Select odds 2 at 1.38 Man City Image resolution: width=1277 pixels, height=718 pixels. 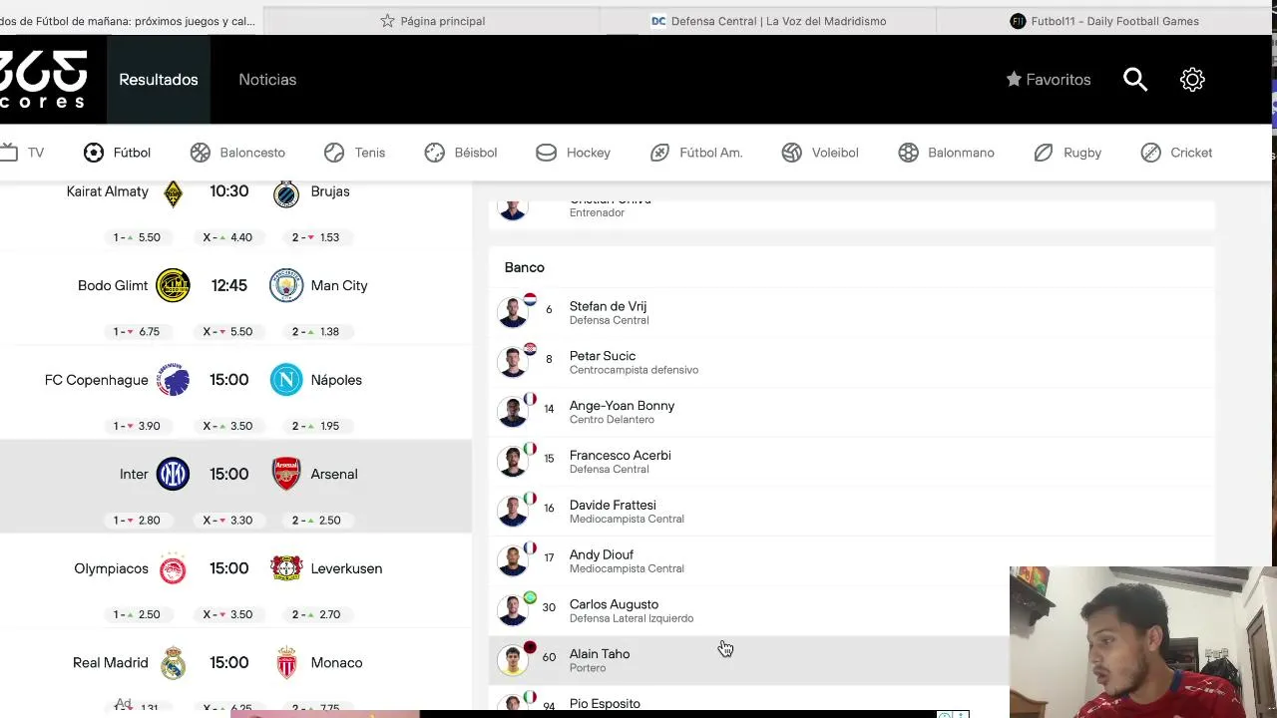[316, 332]
